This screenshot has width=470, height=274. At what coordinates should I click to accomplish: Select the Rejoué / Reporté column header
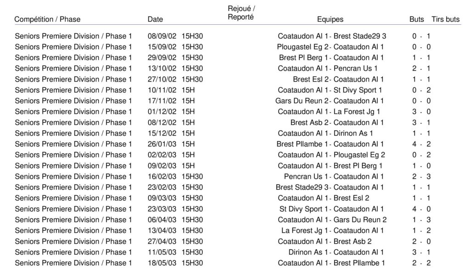tap(241, 13)
